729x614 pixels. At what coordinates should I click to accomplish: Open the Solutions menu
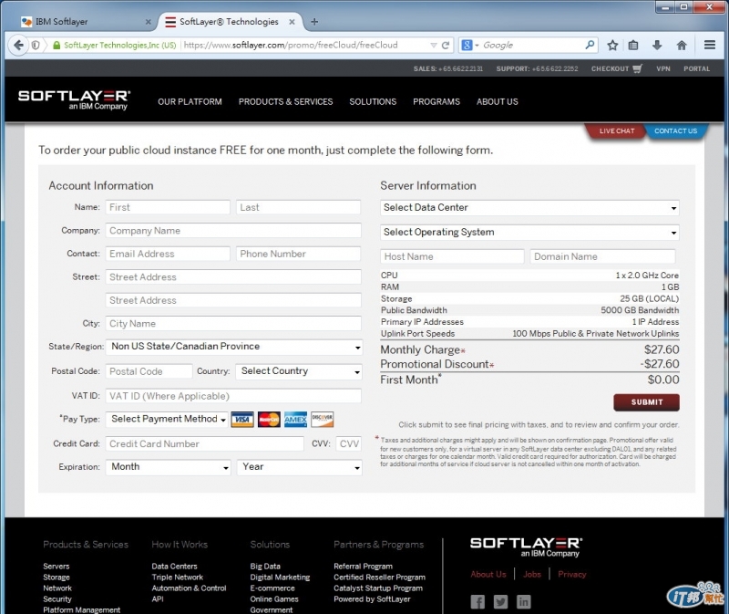(x=373, y=101)
